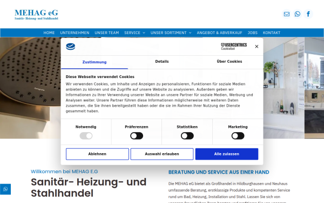Viewport: 324px width, 203px height.
Task: Enable the Marketing cookies switch
Action: (238, 136)
